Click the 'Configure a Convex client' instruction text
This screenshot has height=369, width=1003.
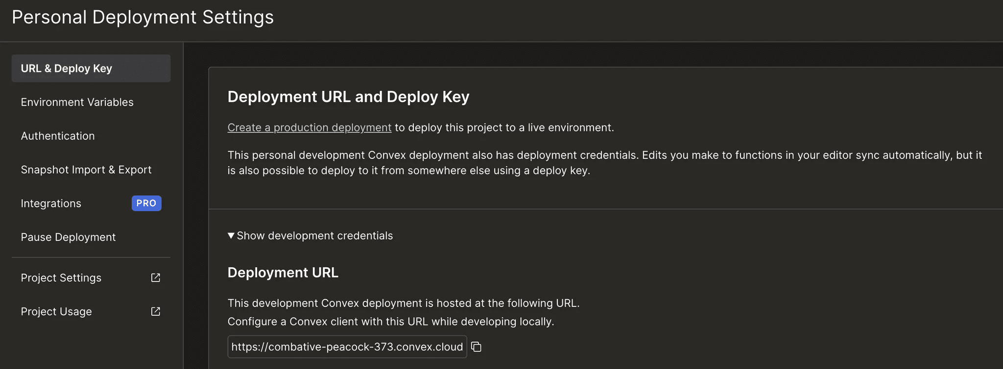coord(390,322)
